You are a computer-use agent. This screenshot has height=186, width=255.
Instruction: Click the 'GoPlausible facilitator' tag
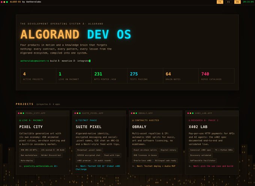click(203, 160)
